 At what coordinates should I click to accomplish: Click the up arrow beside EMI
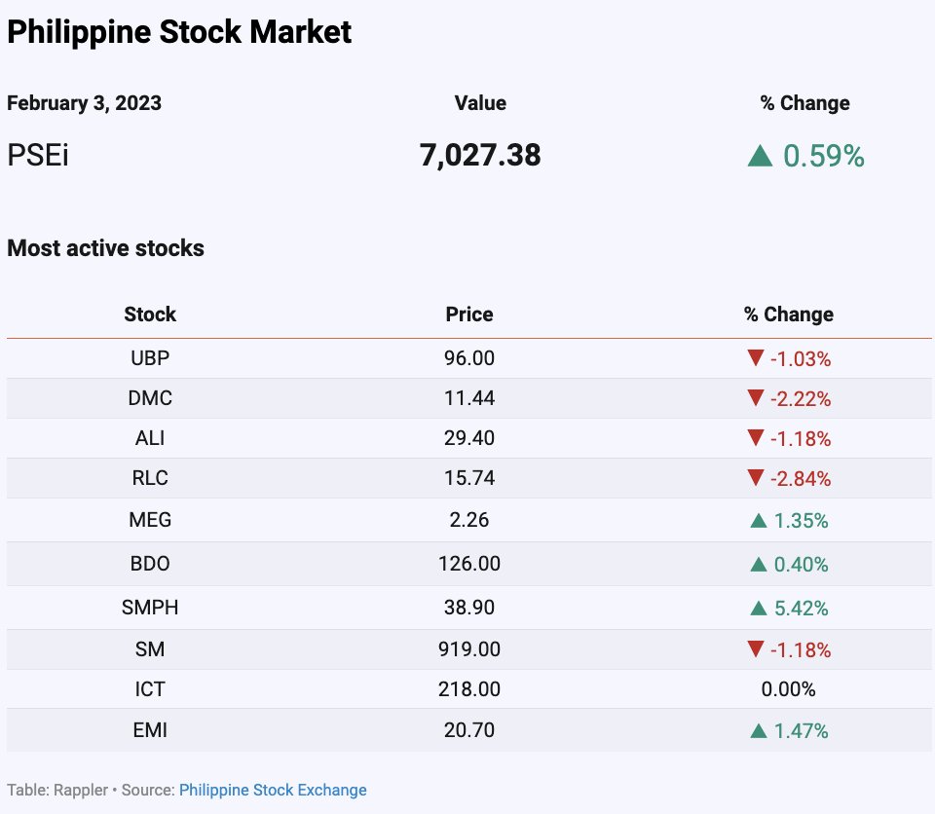tap(758, 729)
